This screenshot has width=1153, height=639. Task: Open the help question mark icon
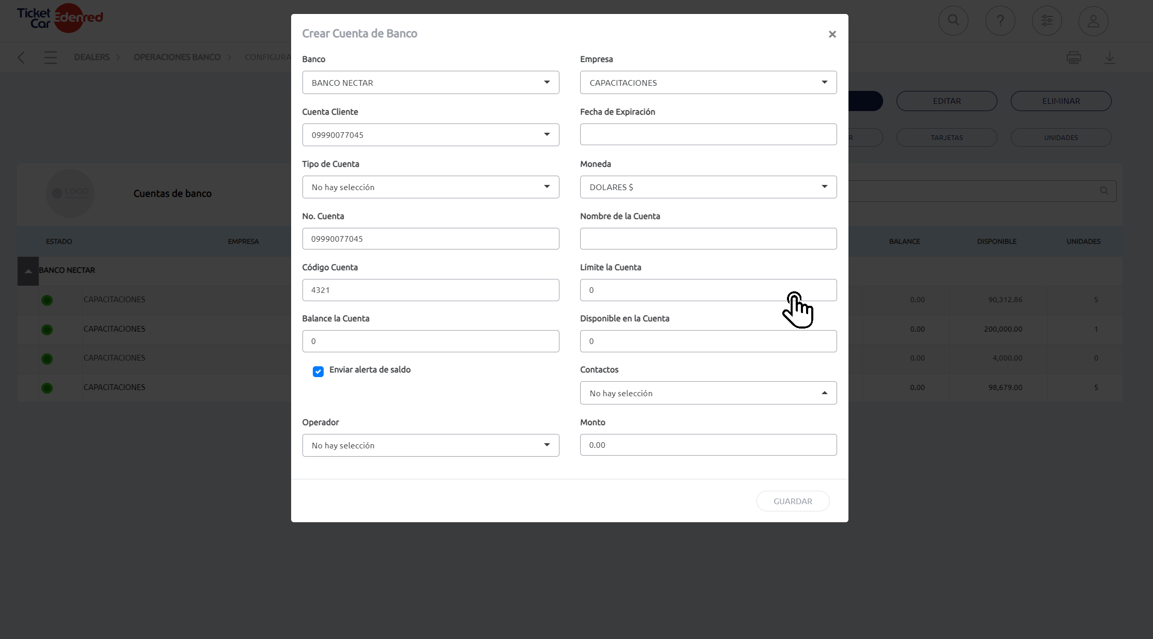pyautogui.click(x=1000, y=21)
